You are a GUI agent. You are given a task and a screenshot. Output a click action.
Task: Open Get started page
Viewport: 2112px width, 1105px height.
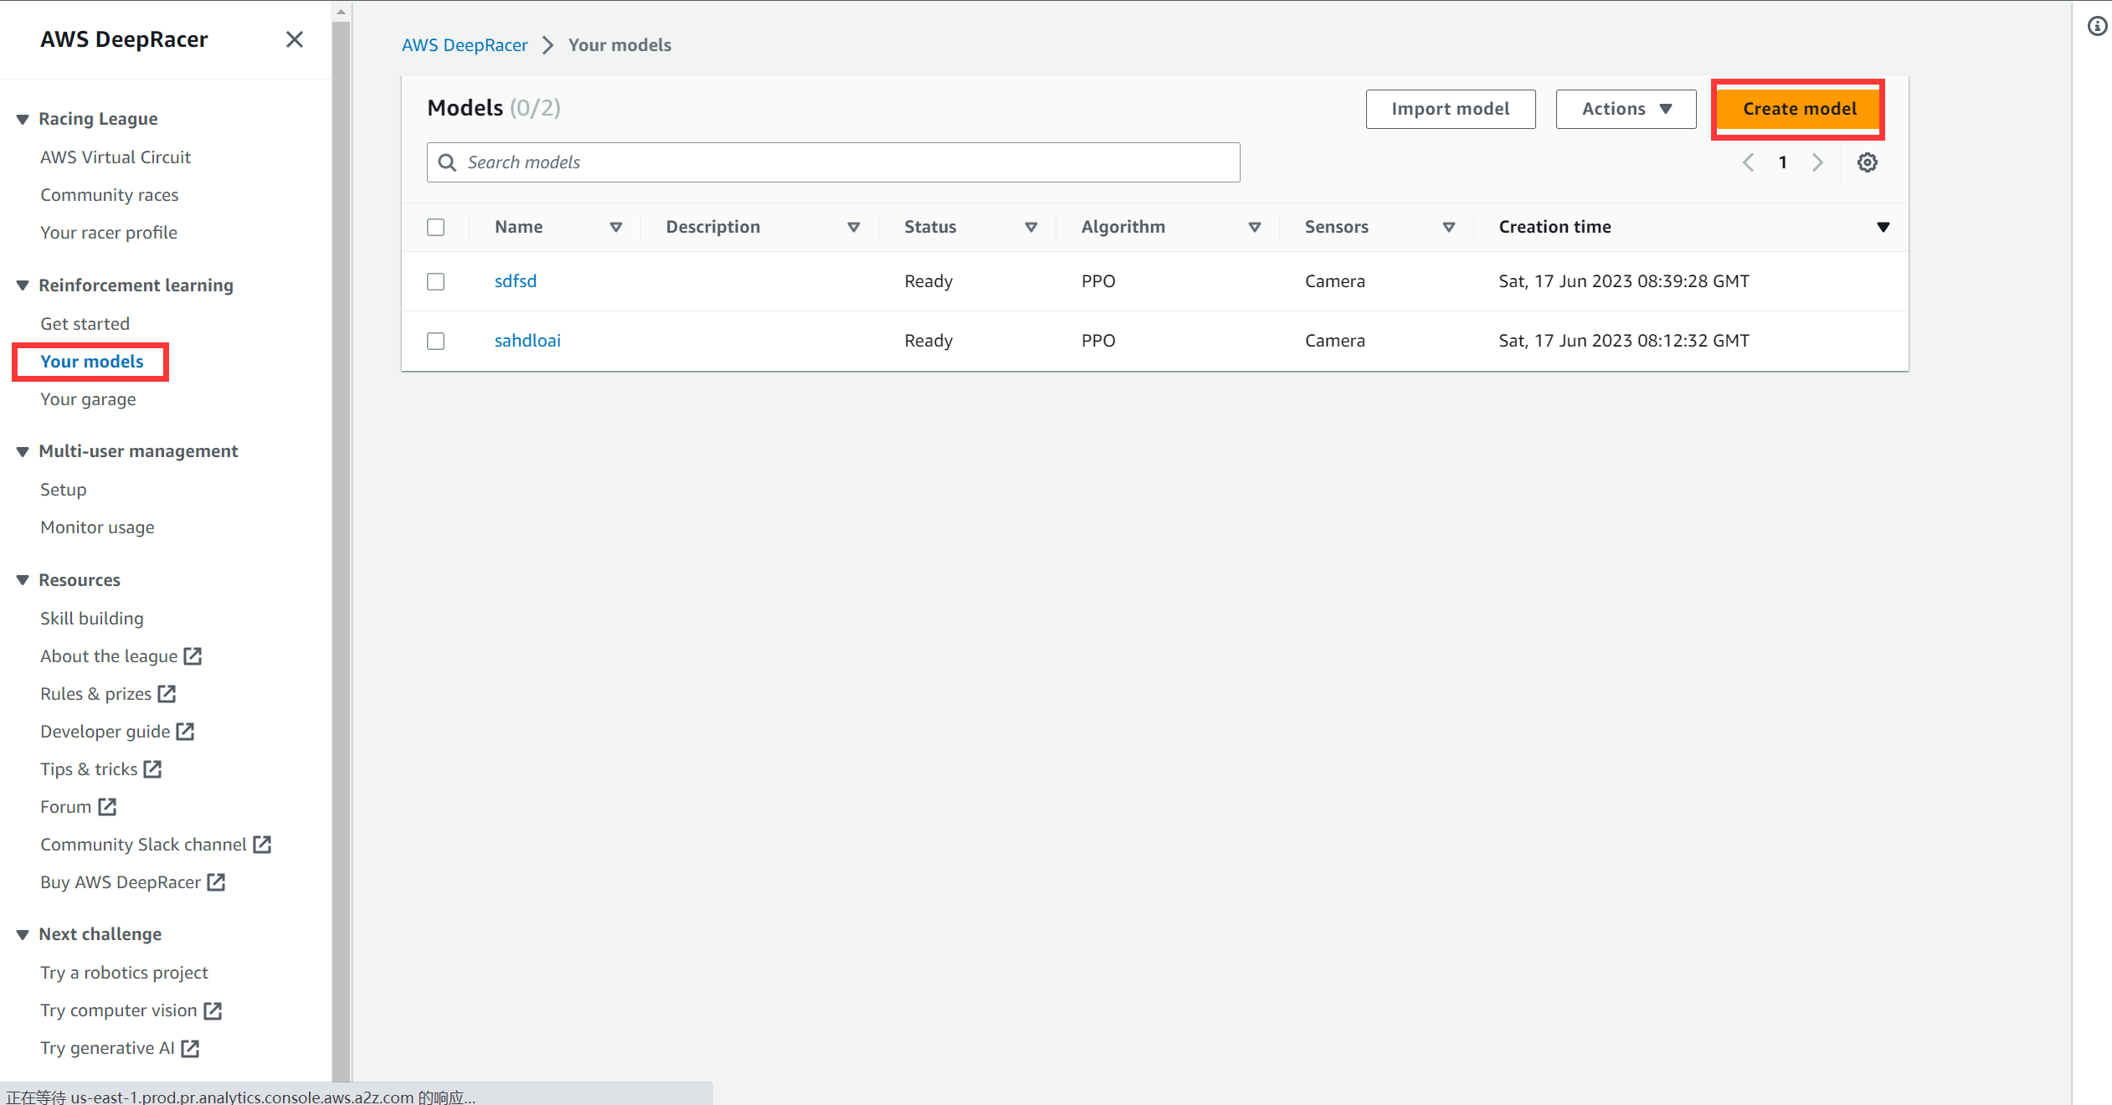point(85,324)
